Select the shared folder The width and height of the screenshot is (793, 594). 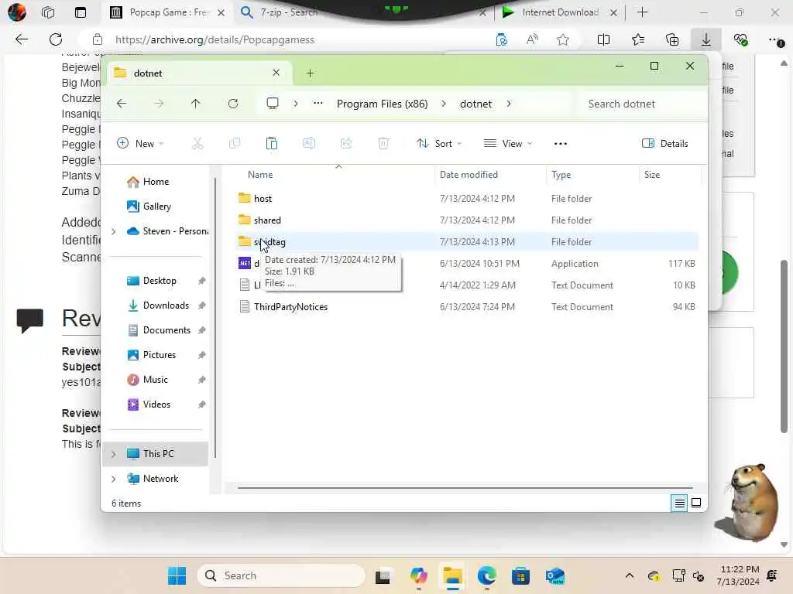[x=267, y=220]
